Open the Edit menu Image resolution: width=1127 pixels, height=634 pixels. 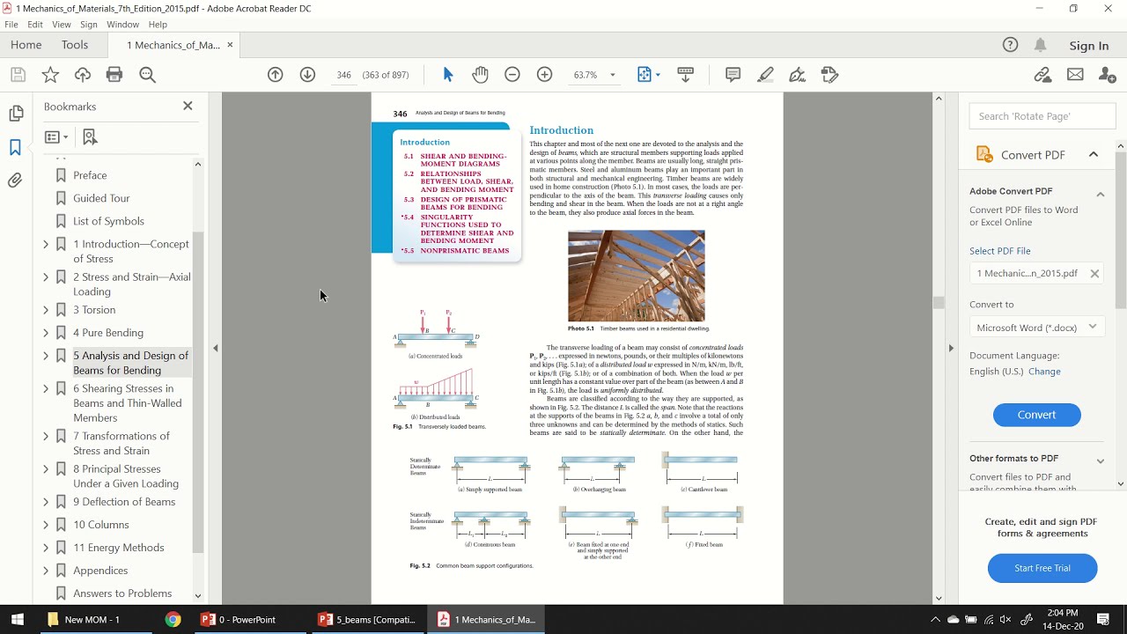[x=35, y=25]
